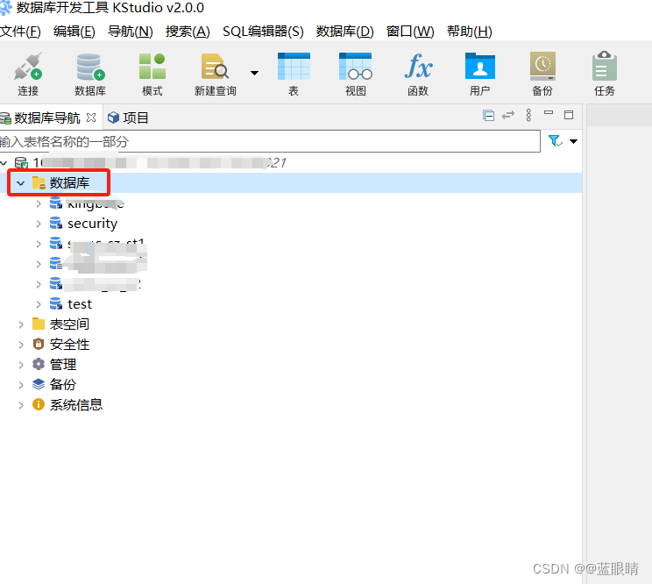Open the SQL编辑器(S) menu
The height and width of the screenshot is (584, 652).
click(263, 32)
